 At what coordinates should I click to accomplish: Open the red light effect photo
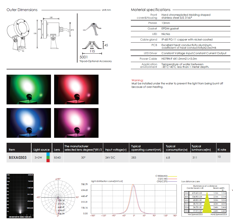(76, 89)
